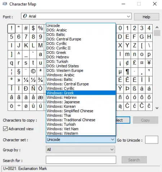Screen dimensions: 162x172
Task: Pick the pound sterling £ character
Action: (x=134, y=63)
